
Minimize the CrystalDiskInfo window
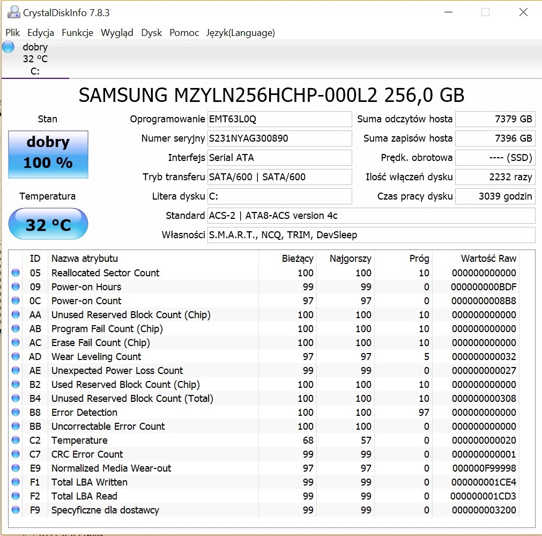(x=448, y=12)
